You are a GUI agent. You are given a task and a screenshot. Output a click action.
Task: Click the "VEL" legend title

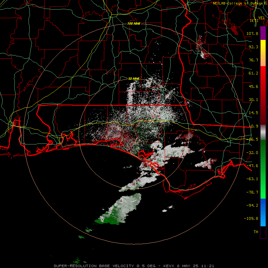pos(261,18)
